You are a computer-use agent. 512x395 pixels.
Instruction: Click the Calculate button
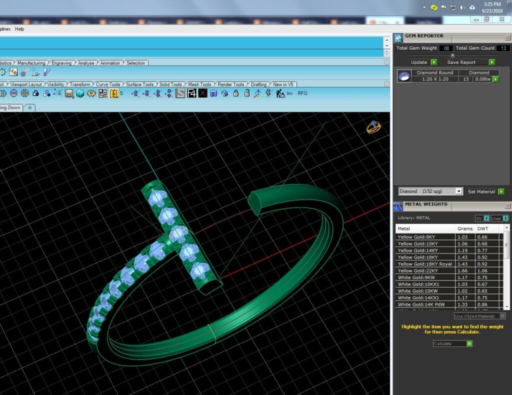pos(452,343)
